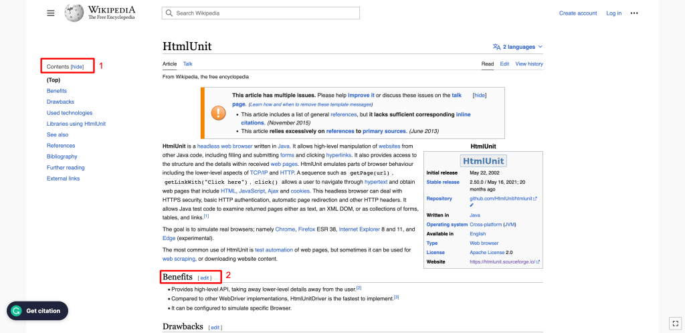Image resolution: width=685 pixels, height=333 pixels.
Task: Click the fullscreen icon at bottom right
Action: (x=674, y=322)
